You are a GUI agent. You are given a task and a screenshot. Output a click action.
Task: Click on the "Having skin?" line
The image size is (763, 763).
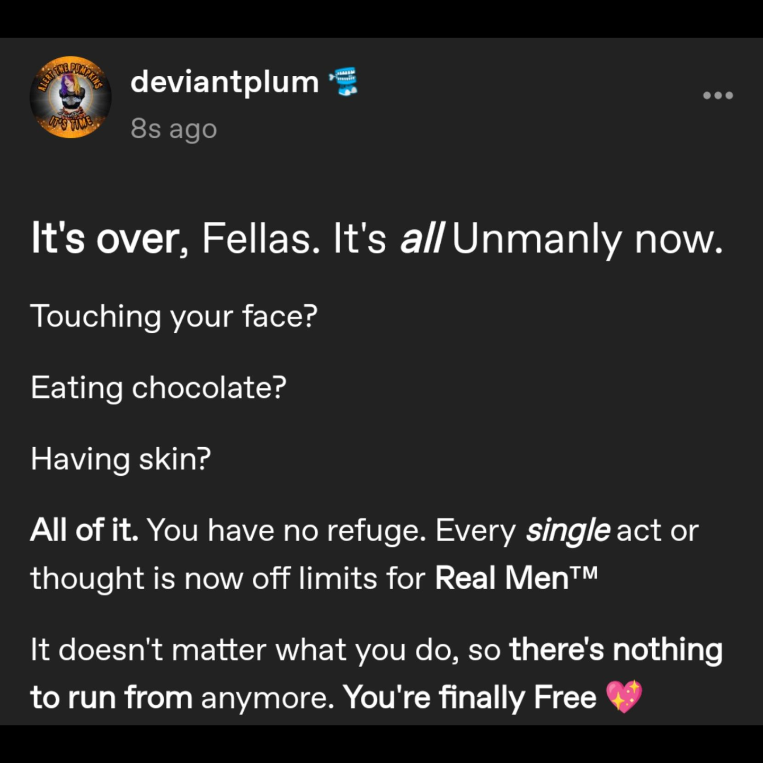coord(121,459)
